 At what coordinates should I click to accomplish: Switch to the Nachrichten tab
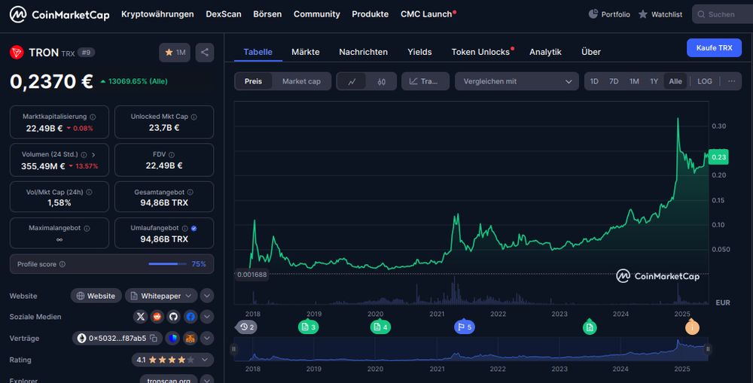[363, 52]
